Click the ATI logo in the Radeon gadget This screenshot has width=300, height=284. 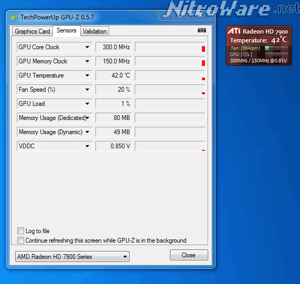coord(234,31)
